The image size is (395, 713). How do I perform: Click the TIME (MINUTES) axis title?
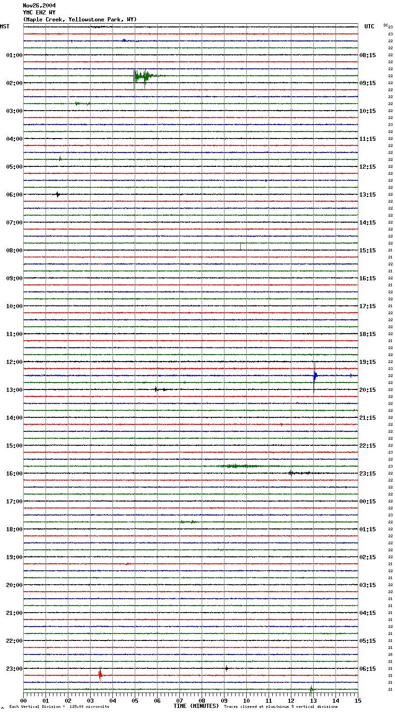pos(196,706)
